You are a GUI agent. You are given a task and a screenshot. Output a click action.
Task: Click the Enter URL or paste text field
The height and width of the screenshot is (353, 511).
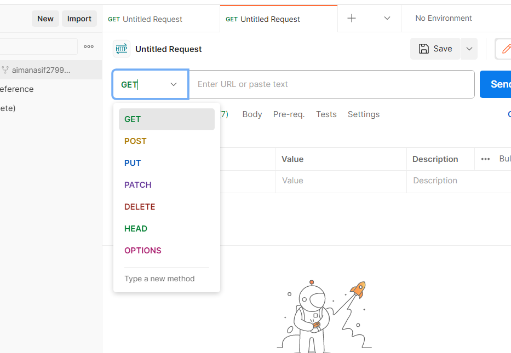tap(331, 84)
